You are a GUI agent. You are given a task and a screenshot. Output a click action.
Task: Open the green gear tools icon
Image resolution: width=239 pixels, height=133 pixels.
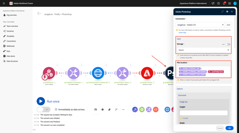click(x=142, y=109)
